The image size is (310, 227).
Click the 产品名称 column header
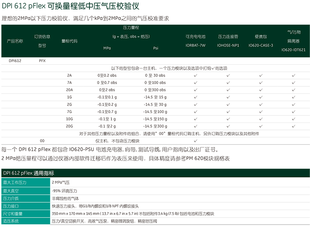(x=15, y=41)
